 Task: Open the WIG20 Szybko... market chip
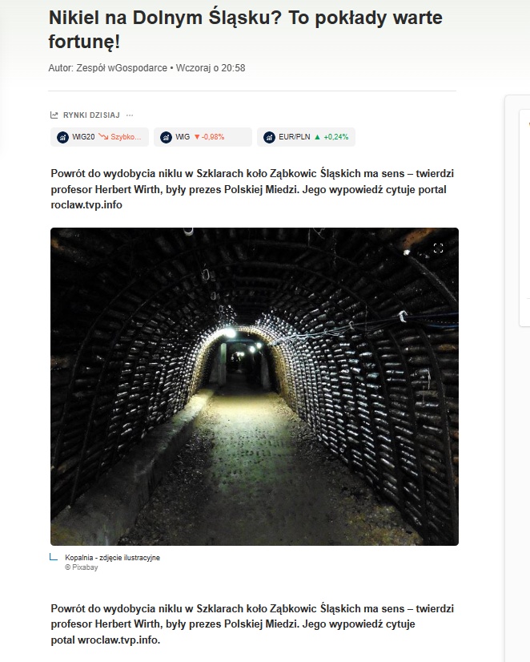pyautogui.click(x=99, y=137)
